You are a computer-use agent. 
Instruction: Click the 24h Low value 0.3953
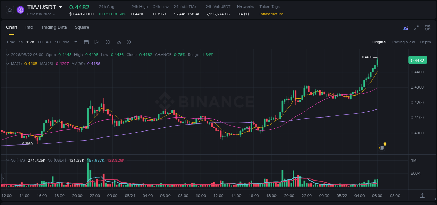[x=159, y=14]
